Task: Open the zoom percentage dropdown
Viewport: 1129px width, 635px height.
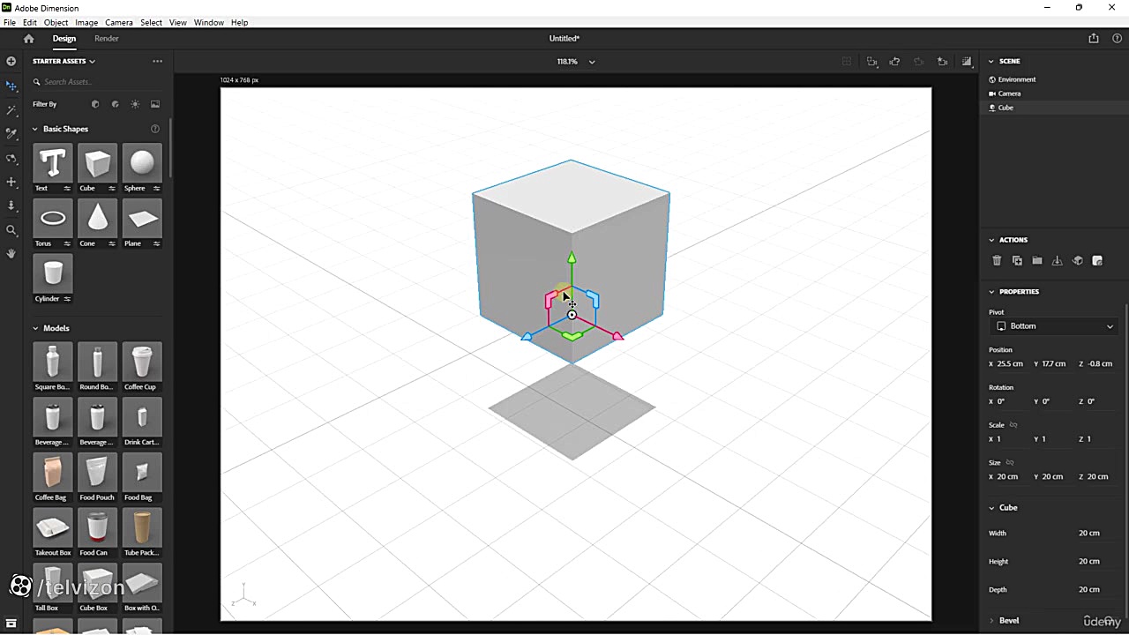Action: 592,62
